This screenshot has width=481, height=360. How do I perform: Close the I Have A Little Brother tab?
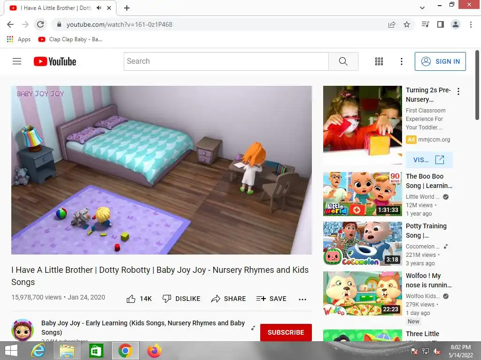pyautogui.click(x=109, y=8)
